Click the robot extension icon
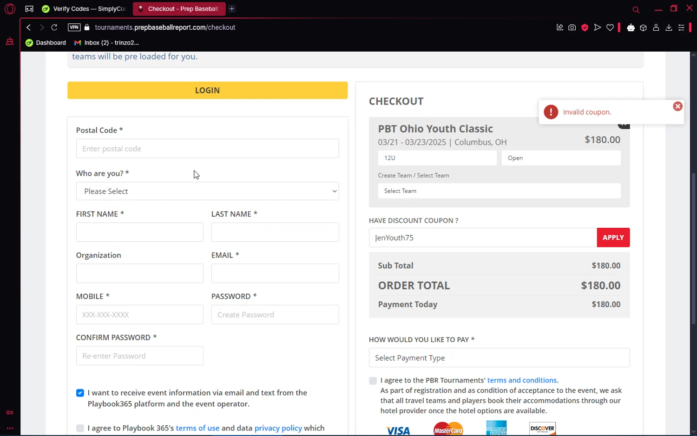This screenshot has height=436, width=697. click(631, 27)
